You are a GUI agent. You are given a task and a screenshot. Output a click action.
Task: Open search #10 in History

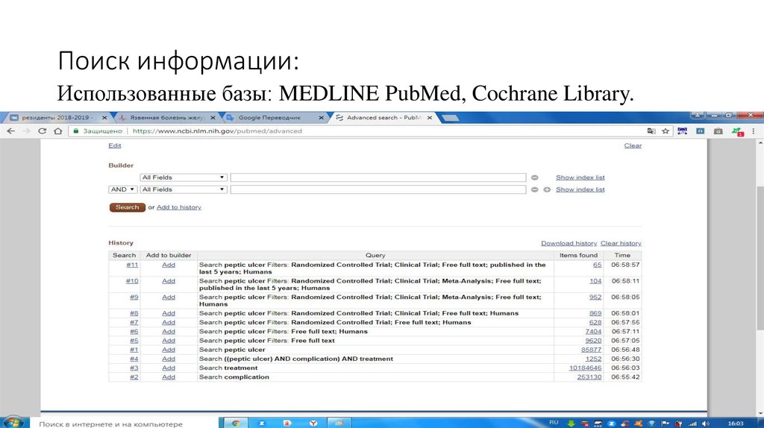[x=132, y=281]
